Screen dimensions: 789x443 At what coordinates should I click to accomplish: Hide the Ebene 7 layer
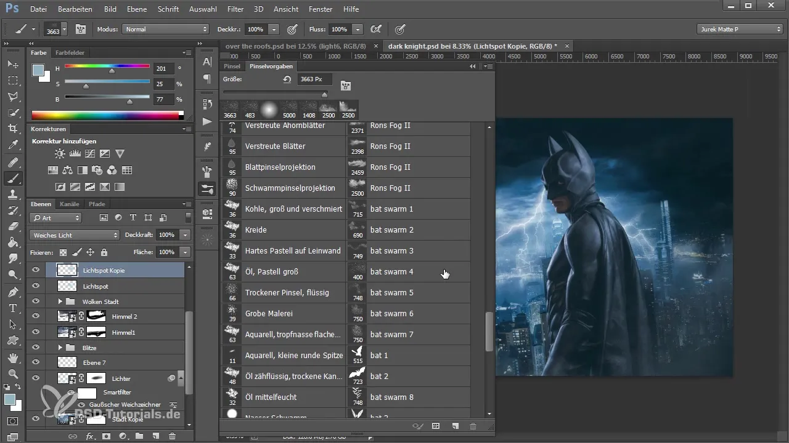point(36,362)
